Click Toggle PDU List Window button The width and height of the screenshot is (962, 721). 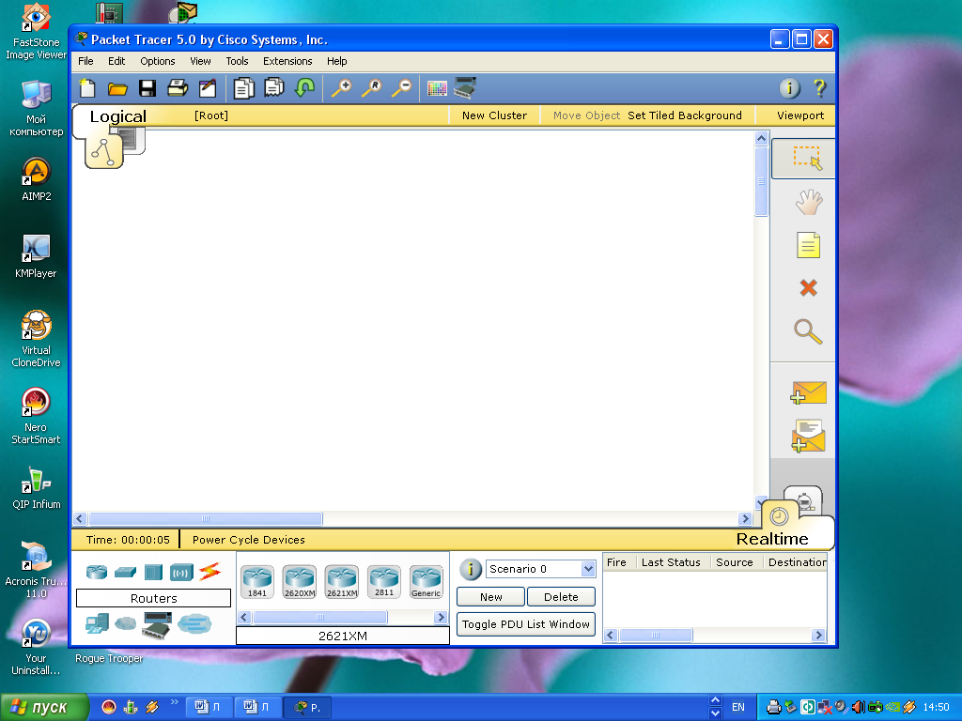click(526, 624)
